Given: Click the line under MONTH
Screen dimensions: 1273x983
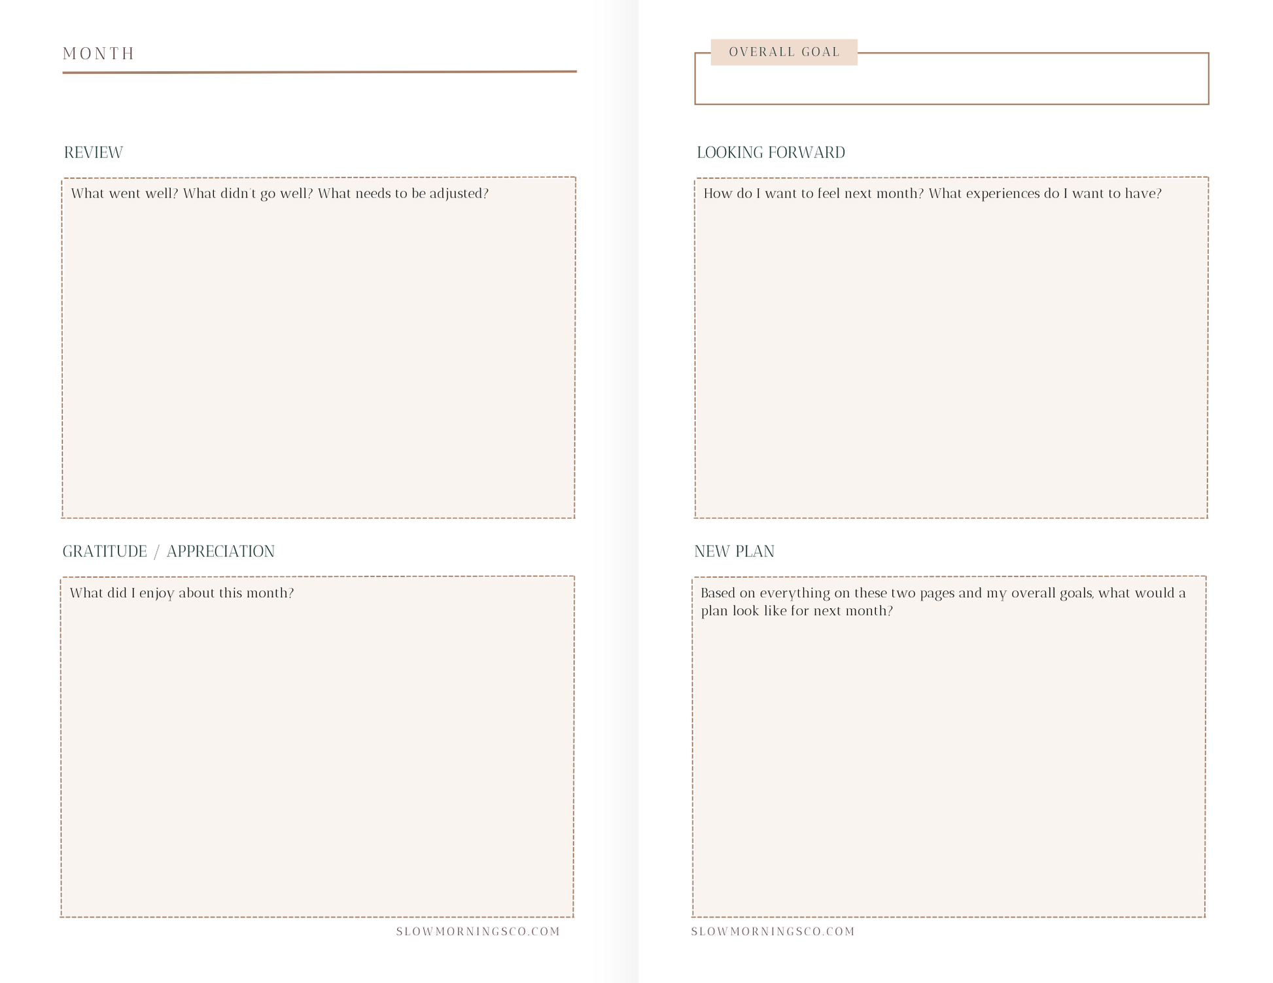Looking at the screenshot, I should click(319, 72).
